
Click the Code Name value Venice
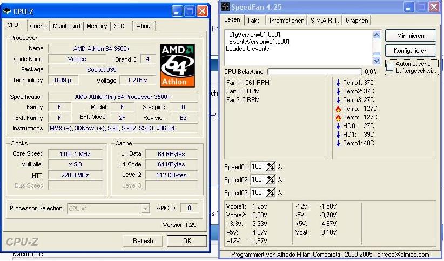pos(77,59)
